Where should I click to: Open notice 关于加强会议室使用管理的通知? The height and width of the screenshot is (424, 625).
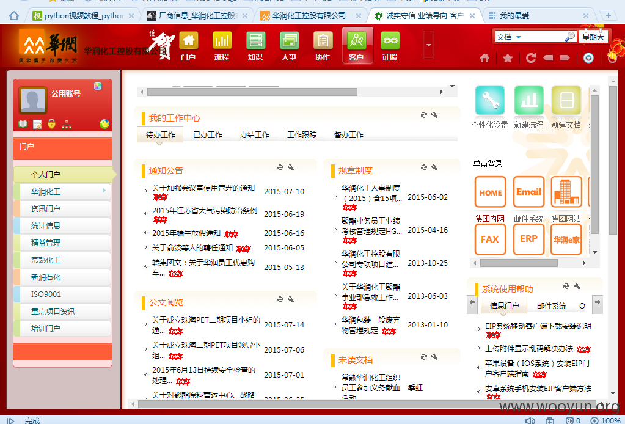(x=203, y=188)
